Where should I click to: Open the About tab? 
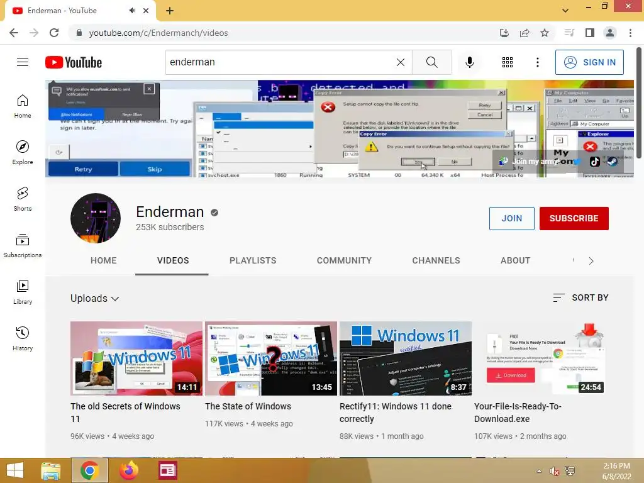[x=516, y=260]
